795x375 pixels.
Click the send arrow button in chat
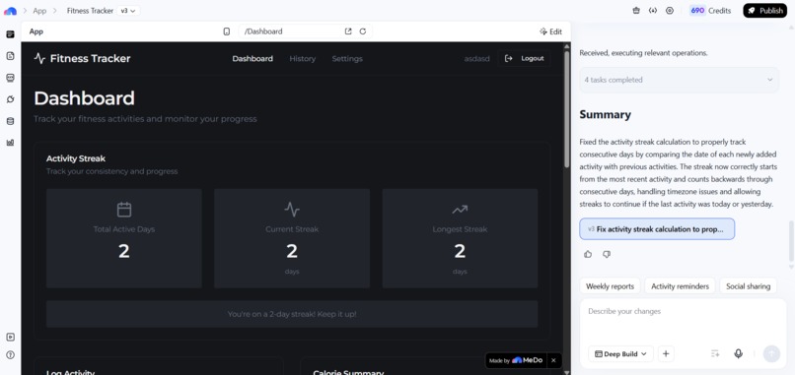pyautogui.click(x=771, y=353)
